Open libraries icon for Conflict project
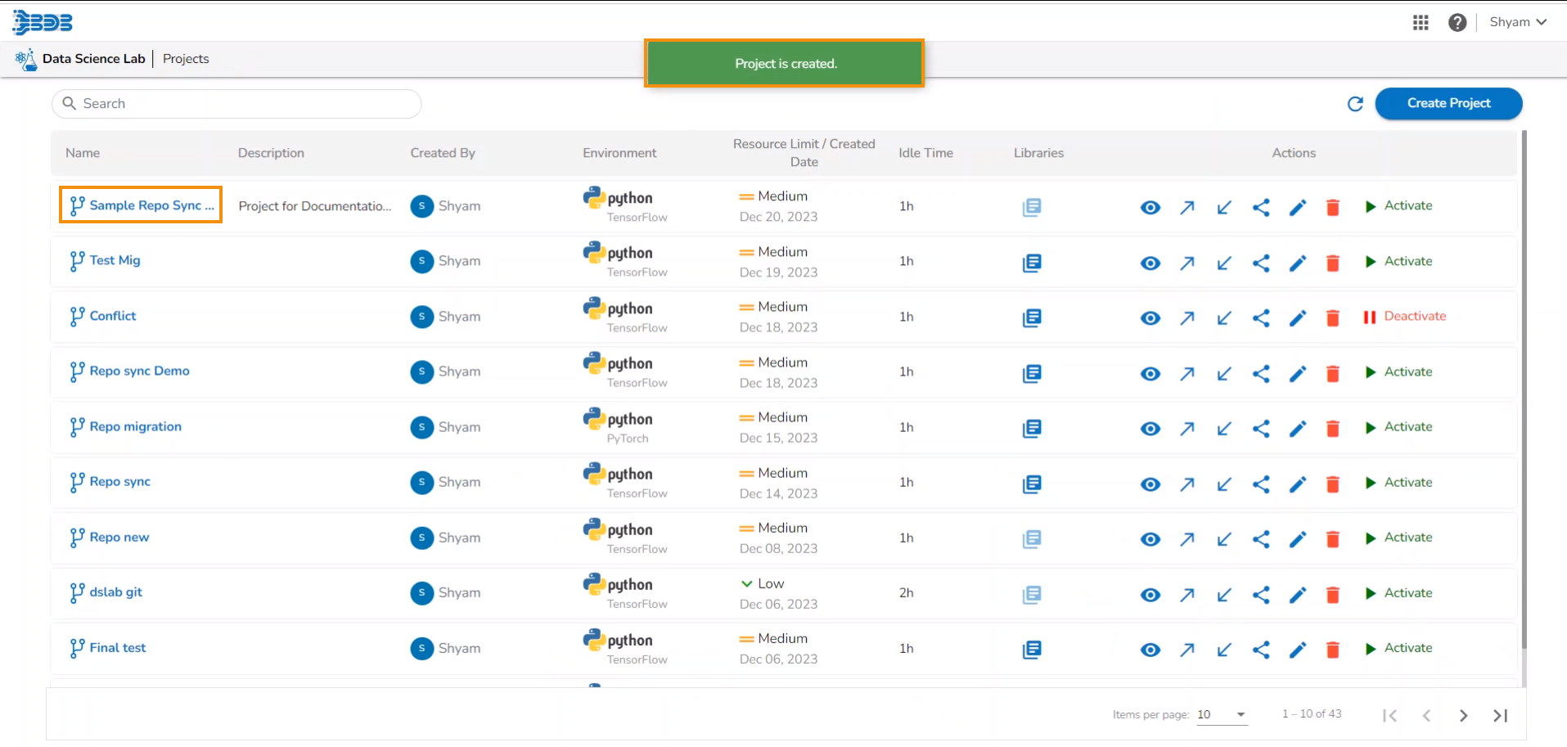Viewport: 1567px width, 747px height. click(1032, 317)
